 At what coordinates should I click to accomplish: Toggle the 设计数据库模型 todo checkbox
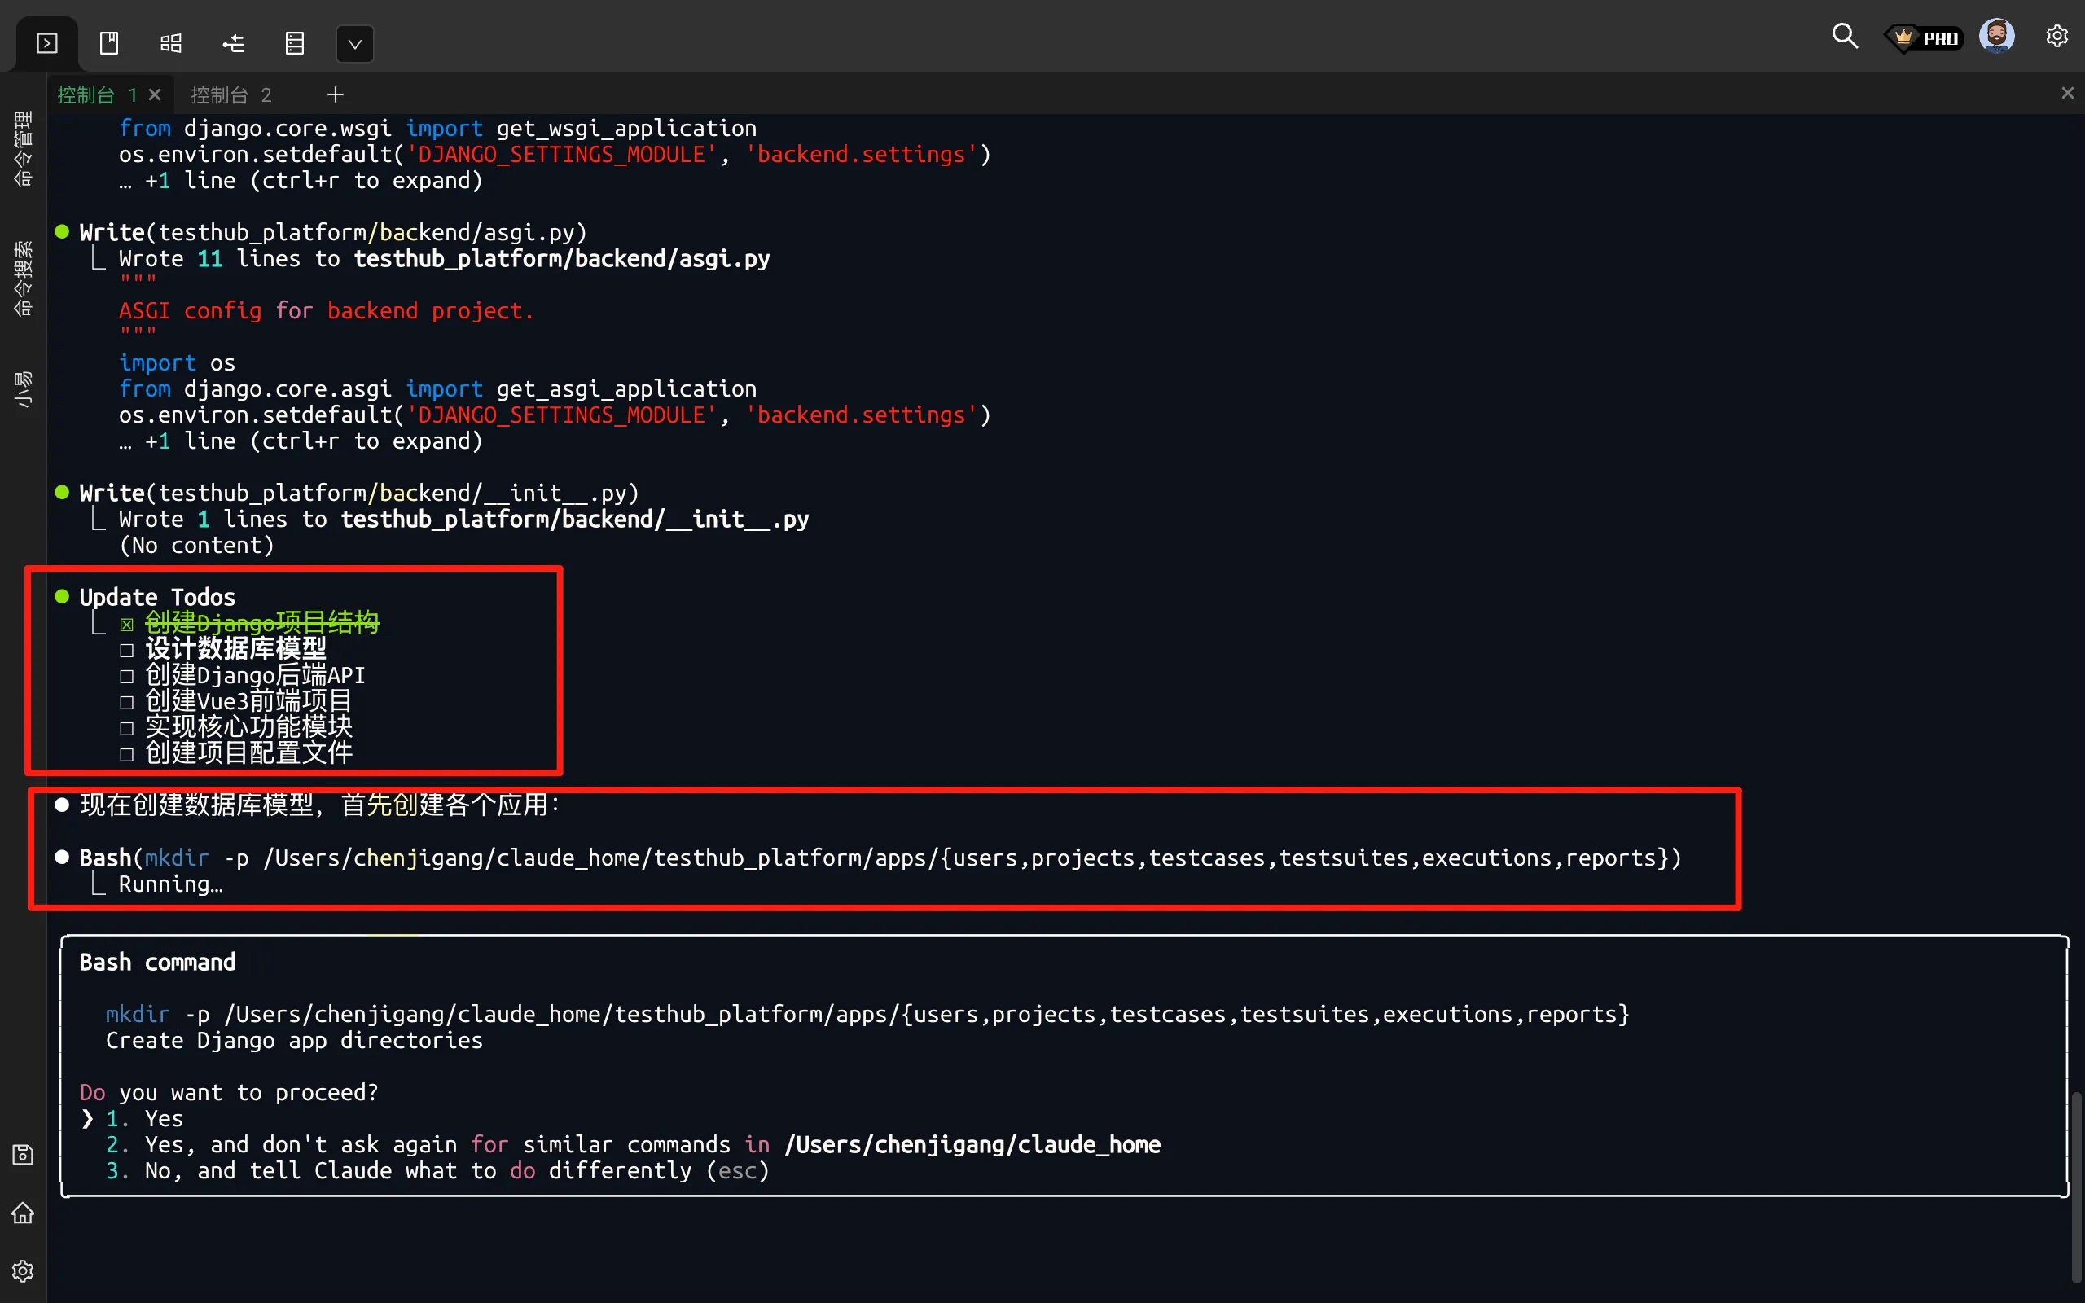coord(127,650)
